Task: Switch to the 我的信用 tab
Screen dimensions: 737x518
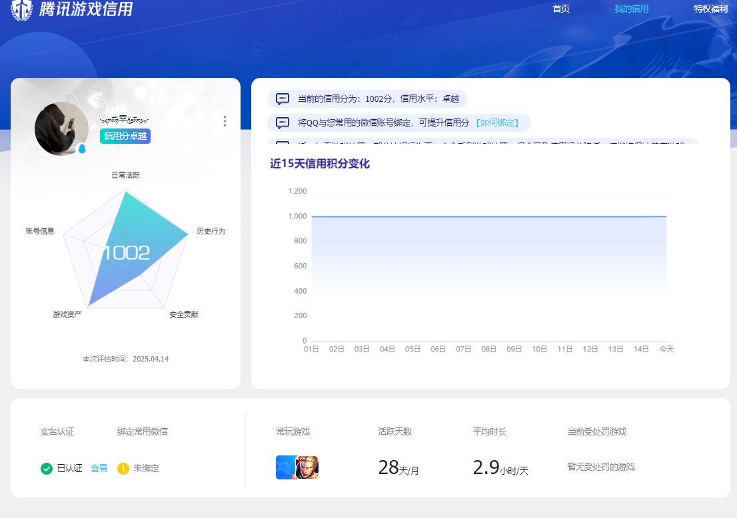Action: click(631, 9)
